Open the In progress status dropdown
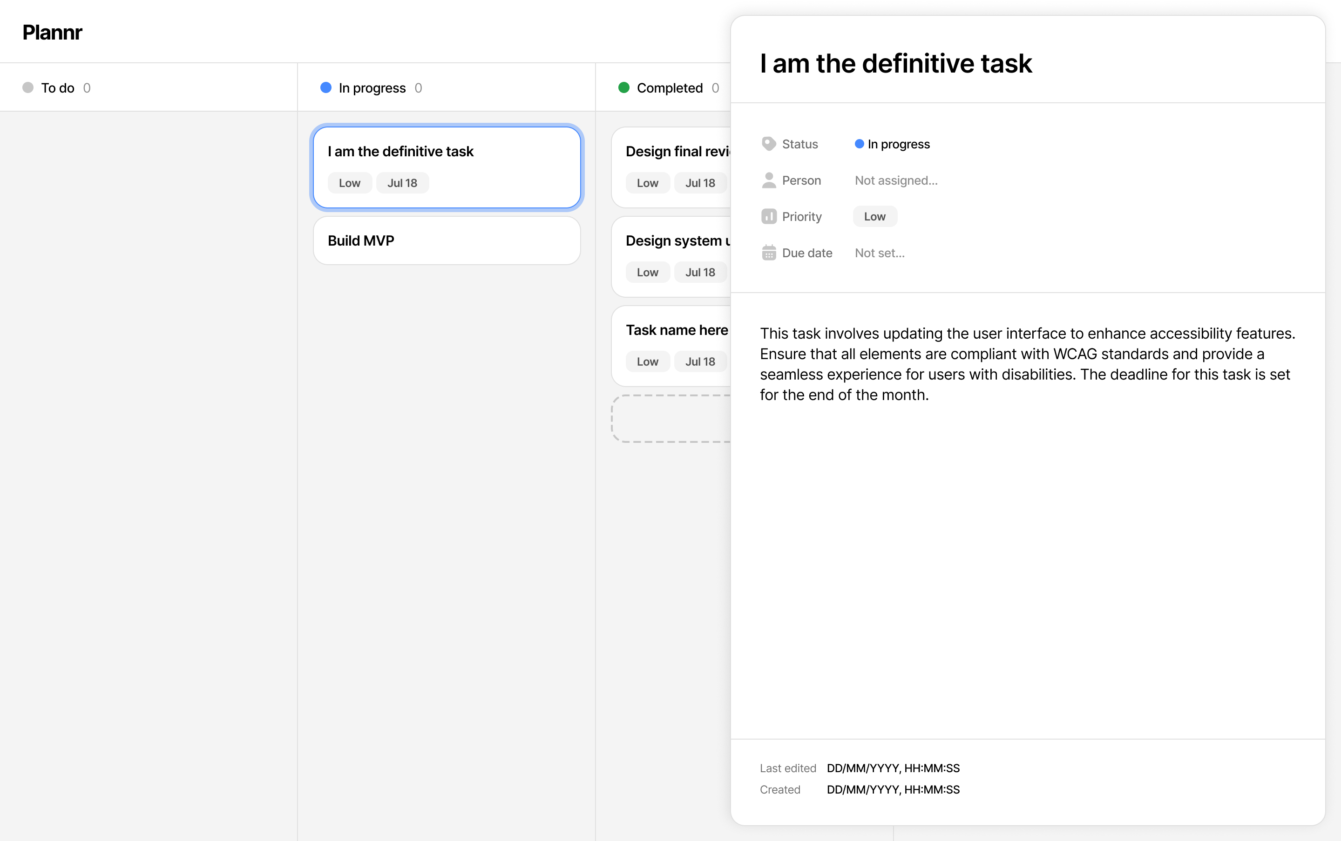This screenshot has width=1341, height=841. 892,144
